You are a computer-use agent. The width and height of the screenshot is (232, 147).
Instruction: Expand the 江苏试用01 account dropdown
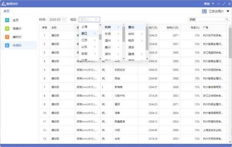[x=228, y=11]
